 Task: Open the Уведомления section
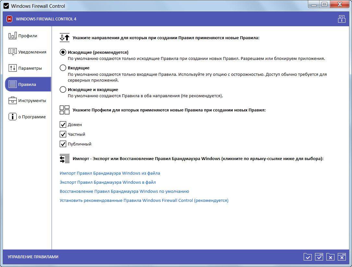[x=28, y=52]
